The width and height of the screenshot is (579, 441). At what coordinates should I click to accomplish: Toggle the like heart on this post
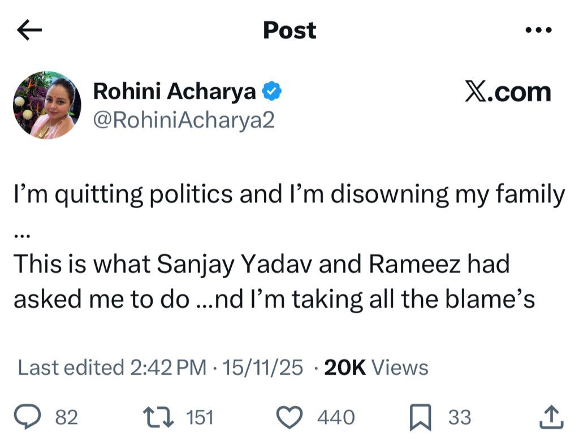click(293, 416)
